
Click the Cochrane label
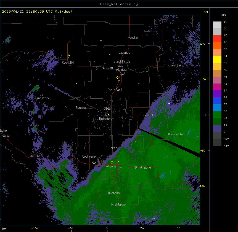[89, 157]
